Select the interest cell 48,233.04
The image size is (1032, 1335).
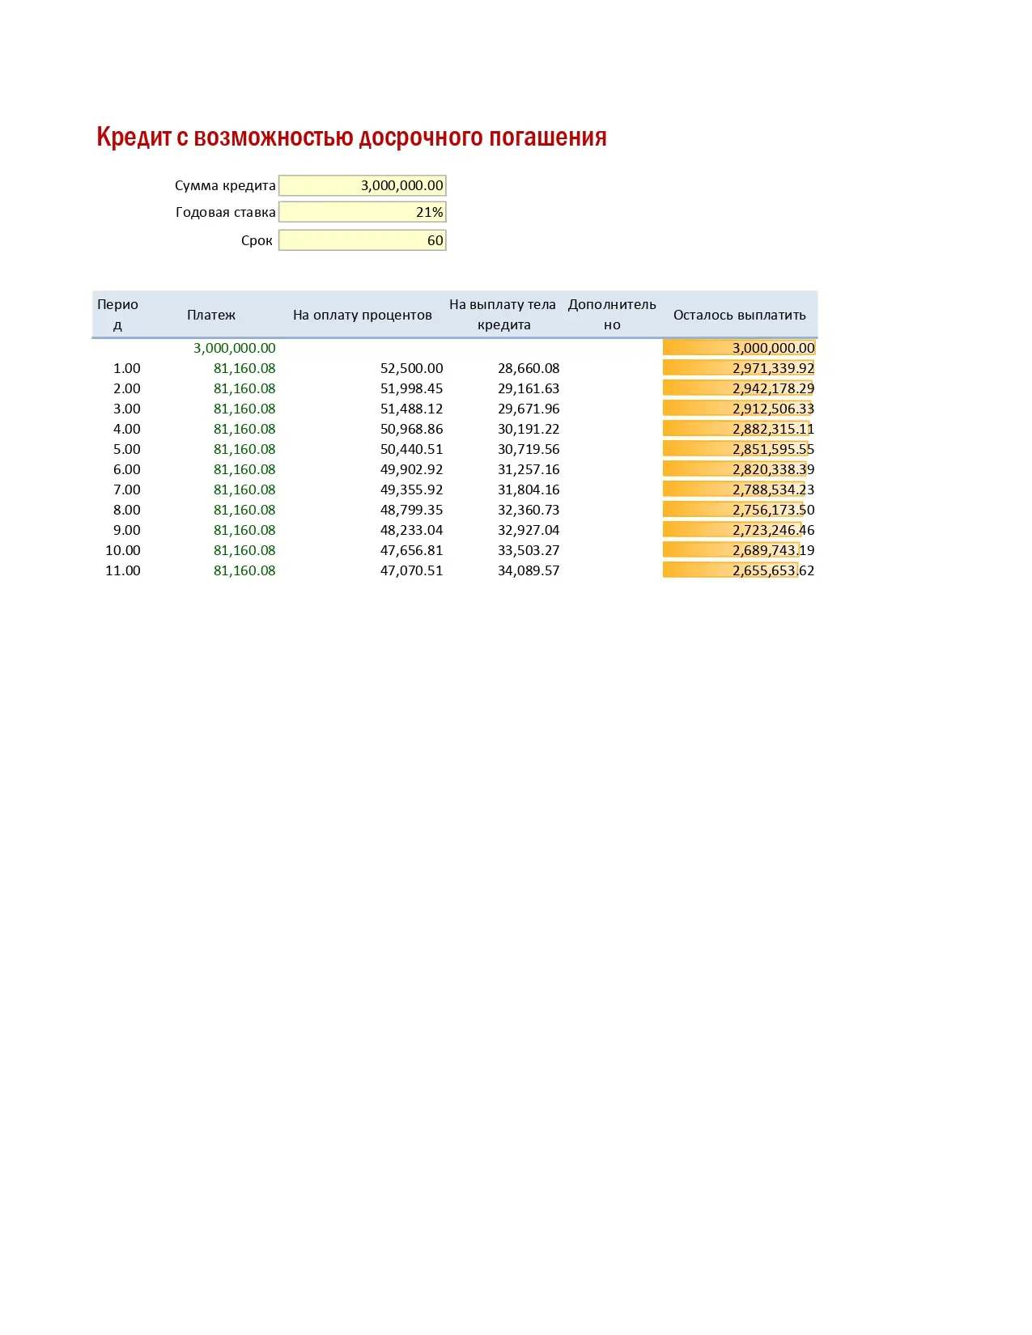[x=412, y=530]
